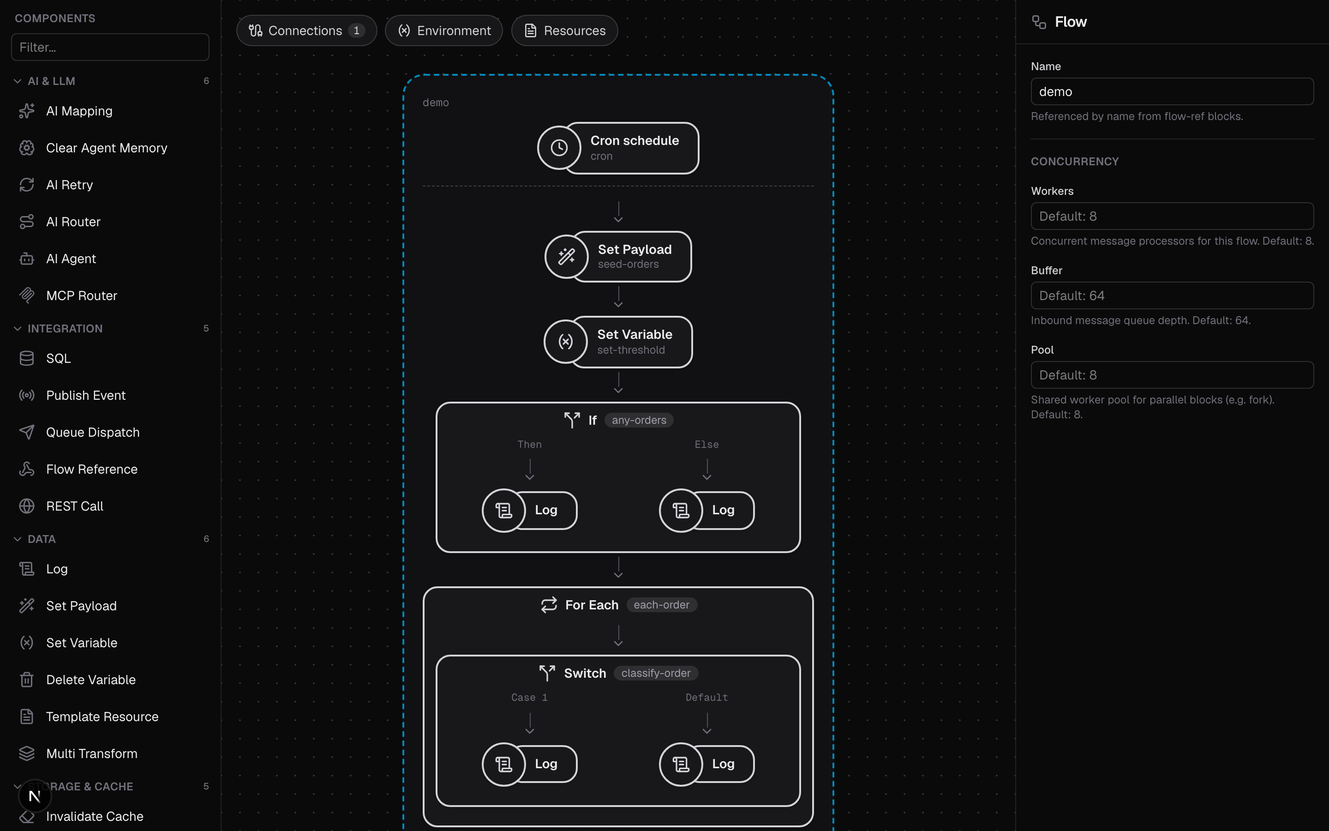
Task: Select the Set Variable set-threshold node
Action: [618, 342]
